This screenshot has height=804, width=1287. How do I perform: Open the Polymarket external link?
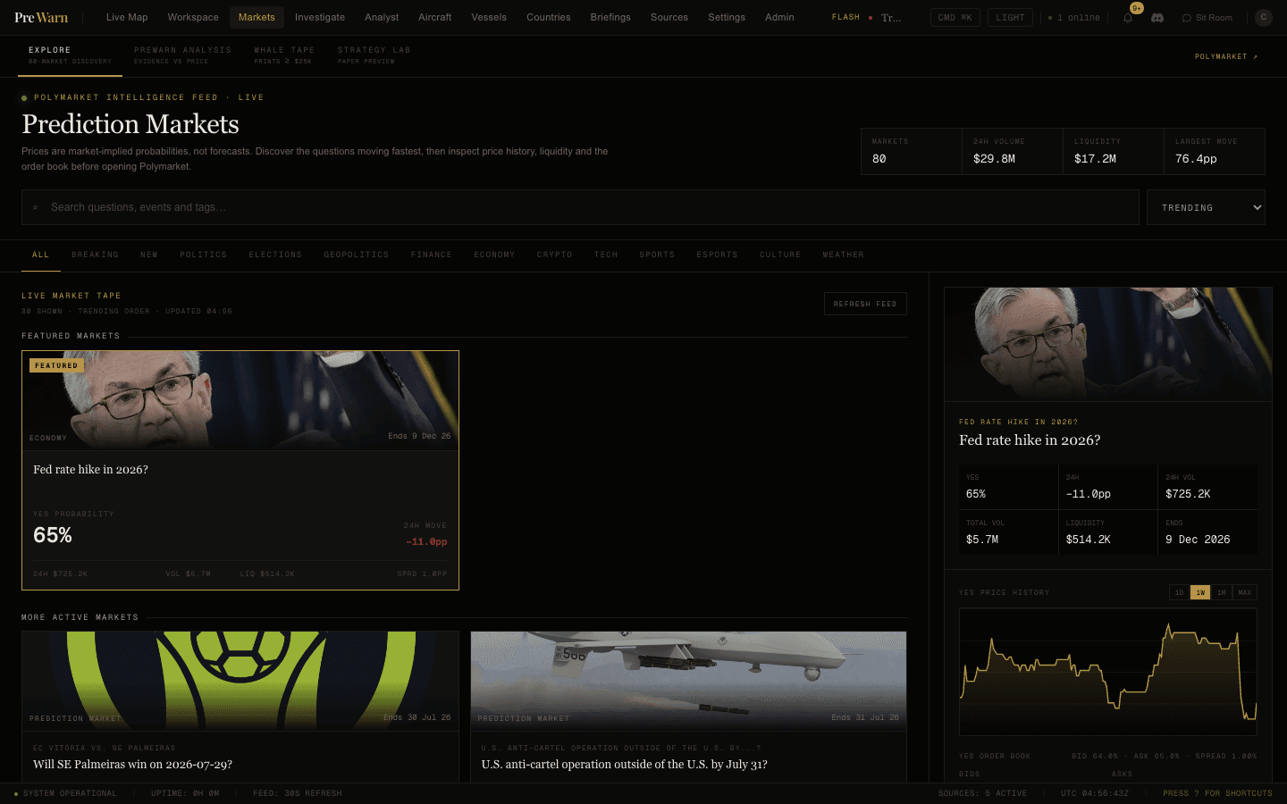click(1226, 56)
